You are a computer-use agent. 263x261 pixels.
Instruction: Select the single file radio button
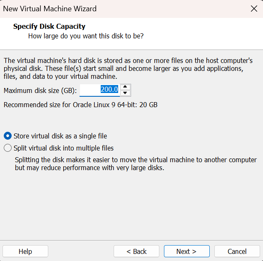click(x=7, y=136)
